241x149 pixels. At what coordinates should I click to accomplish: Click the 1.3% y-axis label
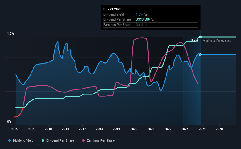pyautogui.click(x=11, y=34)
